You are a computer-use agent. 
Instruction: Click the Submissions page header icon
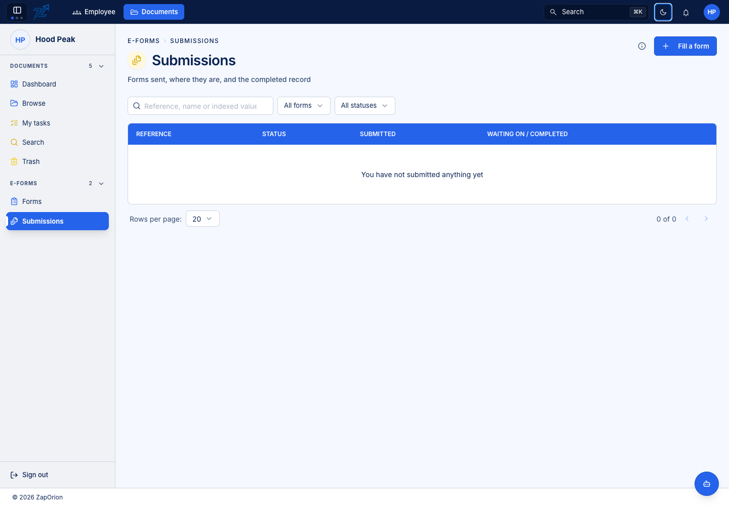[x=137, y=60]
